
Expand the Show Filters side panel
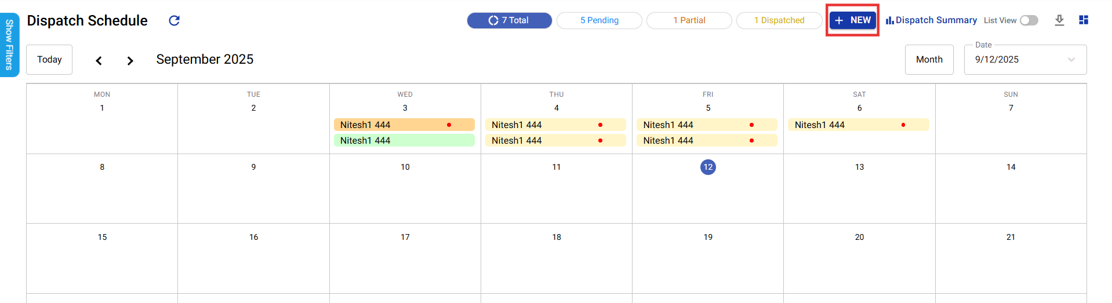tap(9, 45)
